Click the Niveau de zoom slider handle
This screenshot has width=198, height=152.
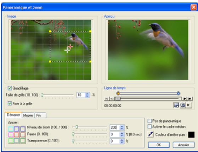pyautogui.click(x=77, y=127)
